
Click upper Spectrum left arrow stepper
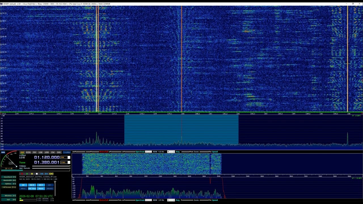(147, 152)
